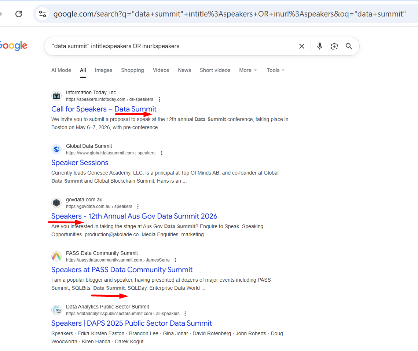Click the Google logo
Image resolution: width=418 pixels, height=351 pixels.
13,46
